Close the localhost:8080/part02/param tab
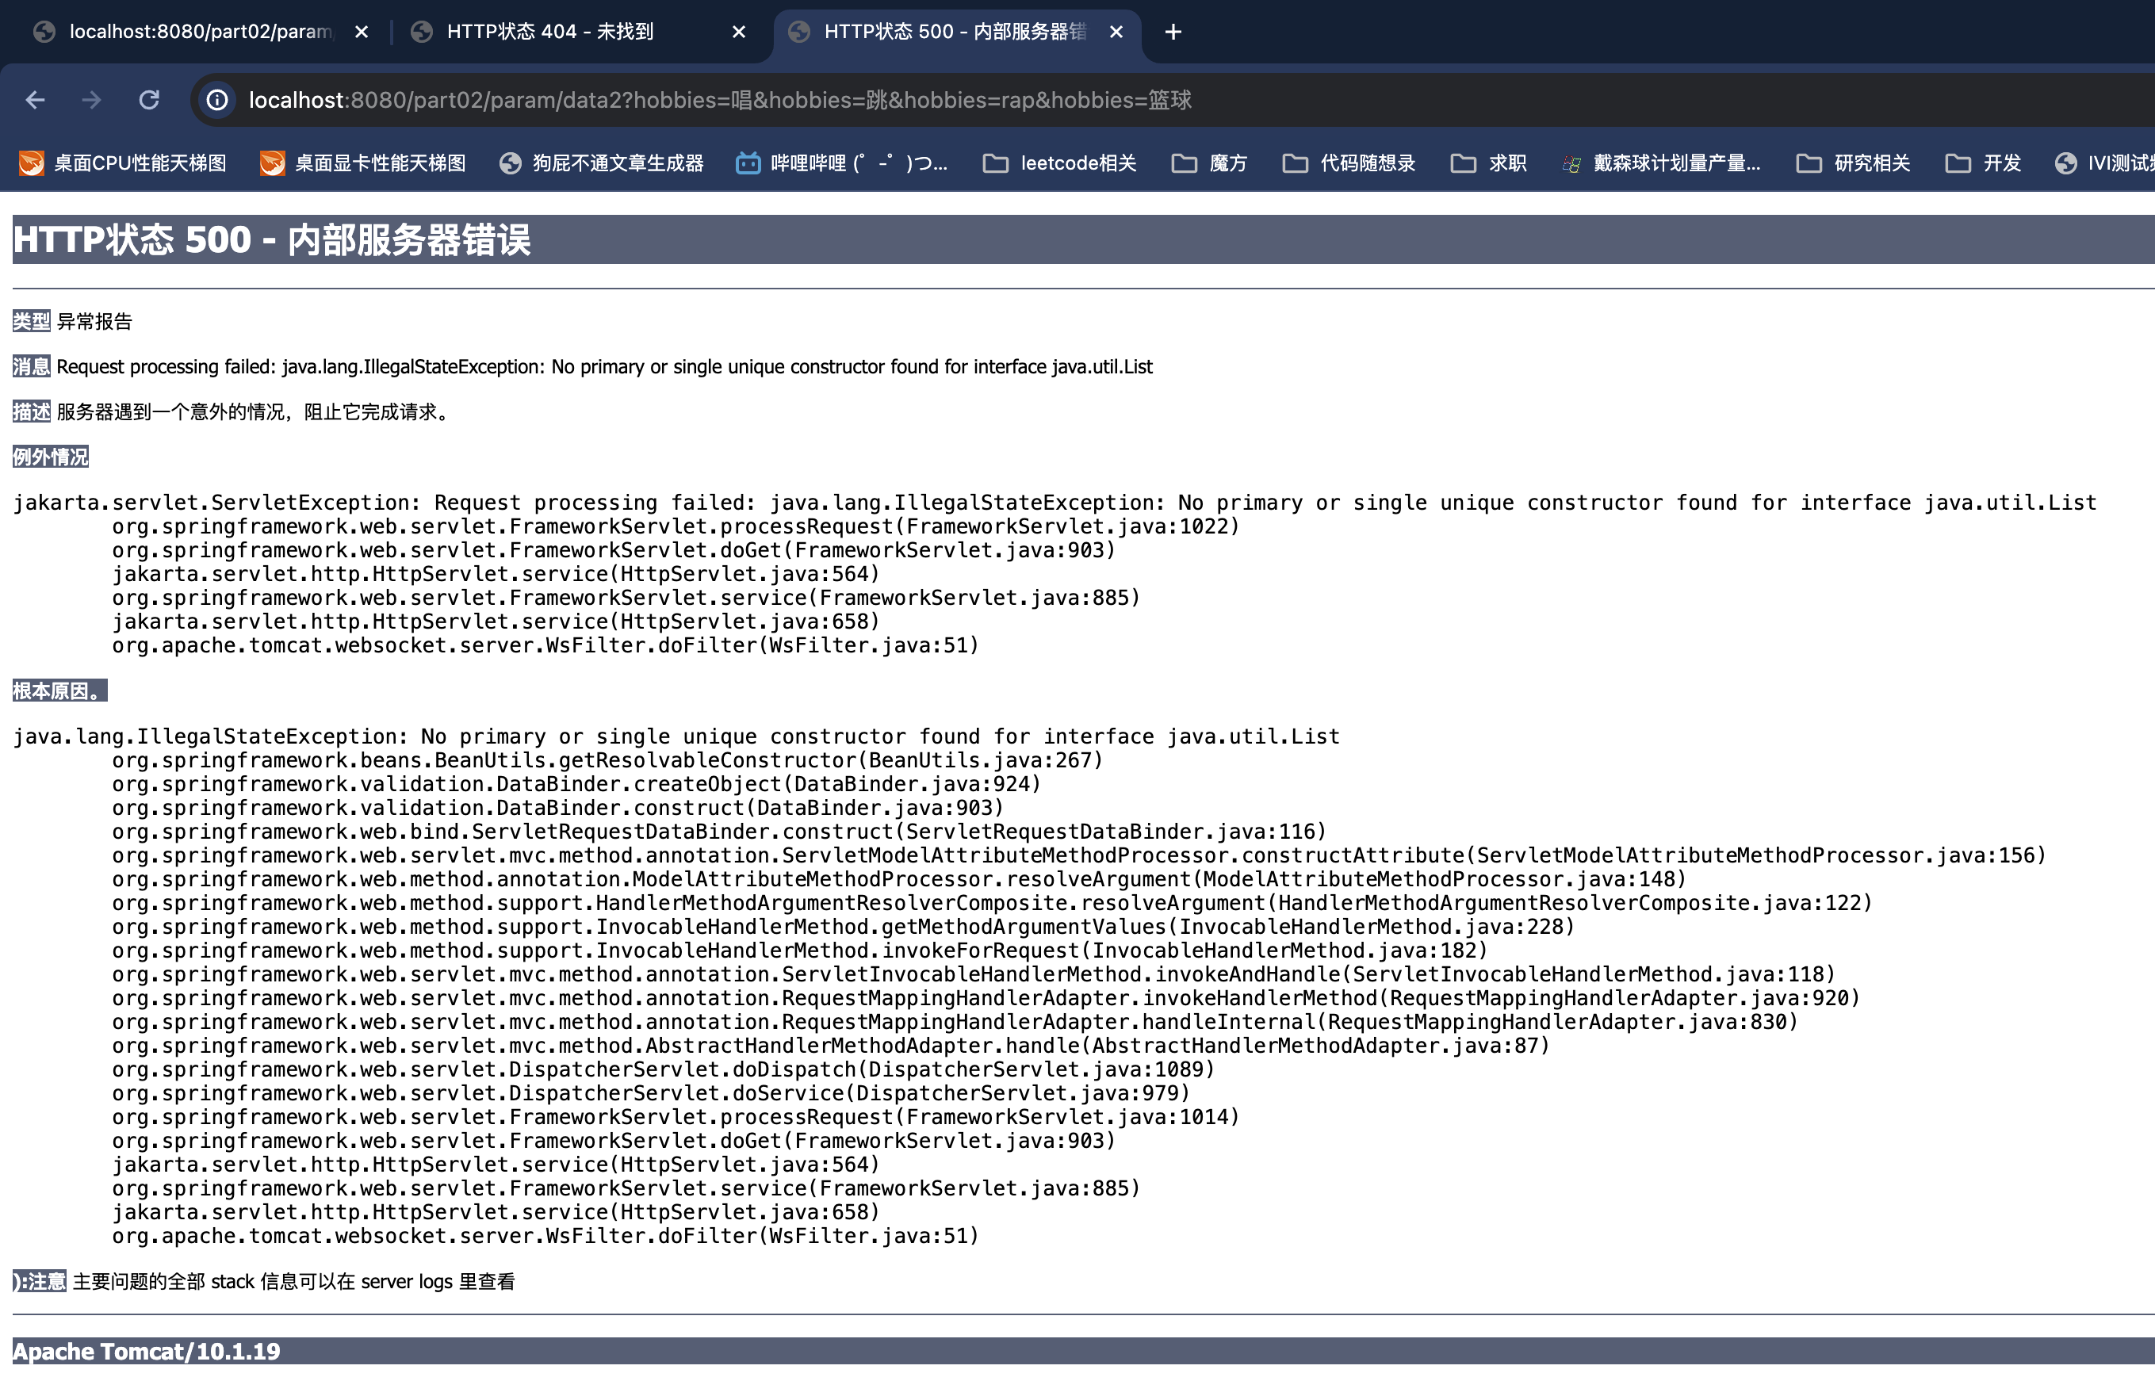This screenshot has width=2155, height=1400. [362, 32]
